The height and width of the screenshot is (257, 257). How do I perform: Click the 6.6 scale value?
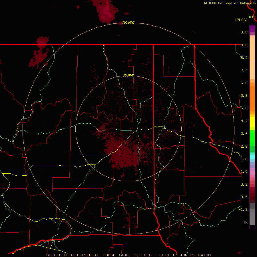pos(244,83)
